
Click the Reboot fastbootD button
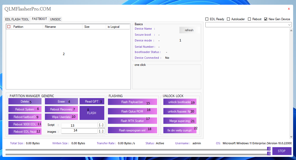[x=25, y=117]
